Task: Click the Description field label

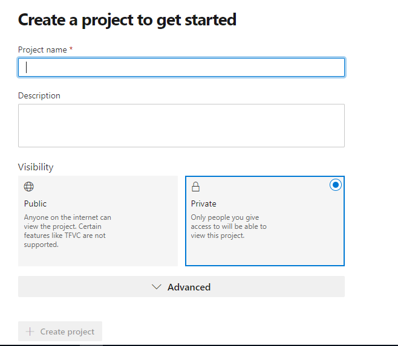Action: pyautogui.click(x=39, y=95)
